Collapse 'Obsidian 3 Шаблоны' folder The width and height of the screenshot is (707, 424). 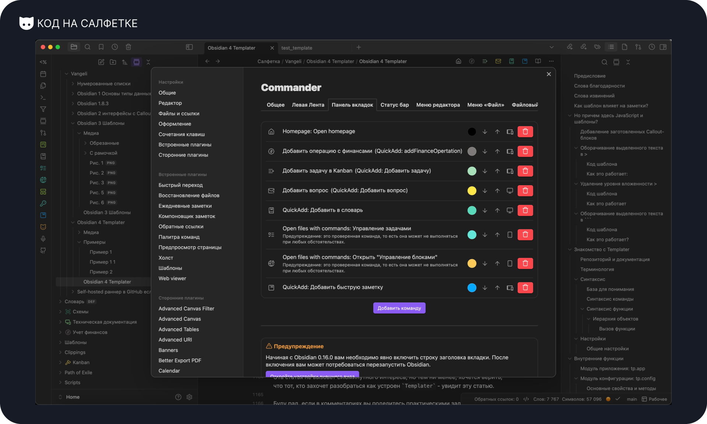click(73, 123)
